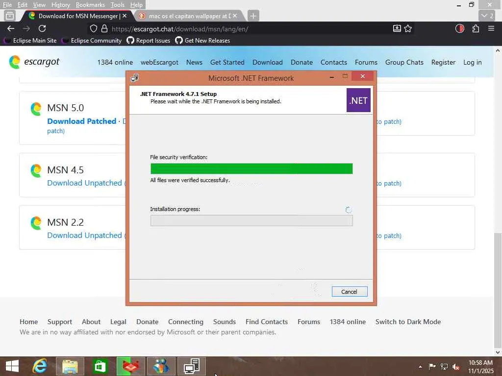Open the Help menu
The height and width of the screenshot is (376, 502).
pyautogui.click(x=136, y=5)
